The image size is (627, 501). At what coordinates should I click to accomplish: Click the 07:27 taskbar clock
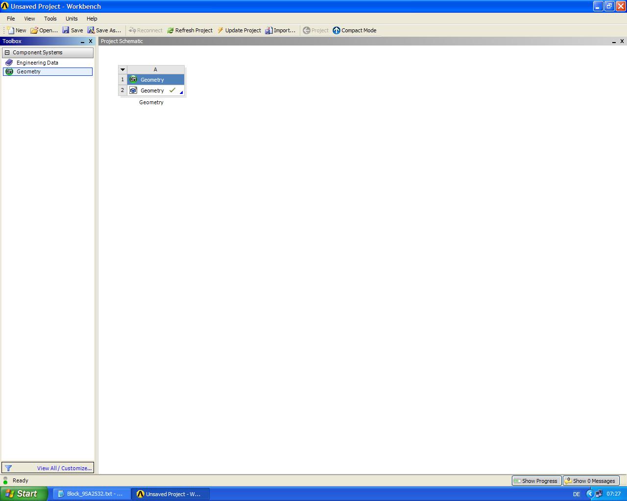pos(614,494)
